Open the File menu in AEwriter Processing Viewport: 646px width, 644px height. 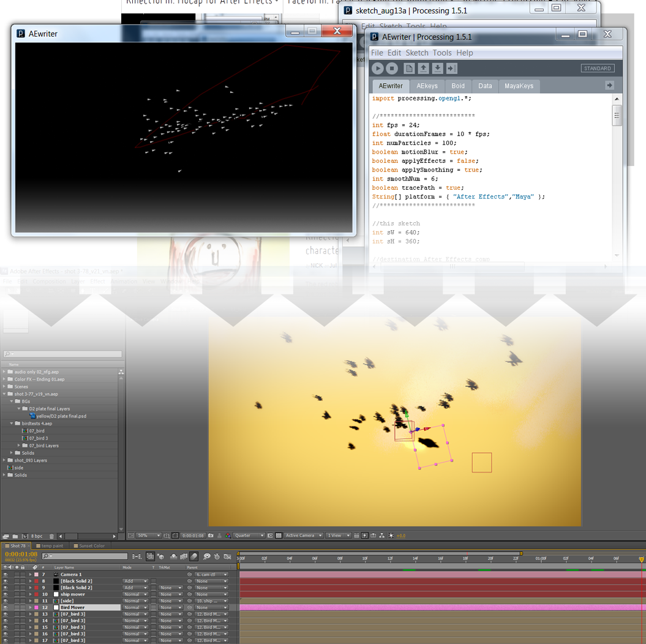377,53
